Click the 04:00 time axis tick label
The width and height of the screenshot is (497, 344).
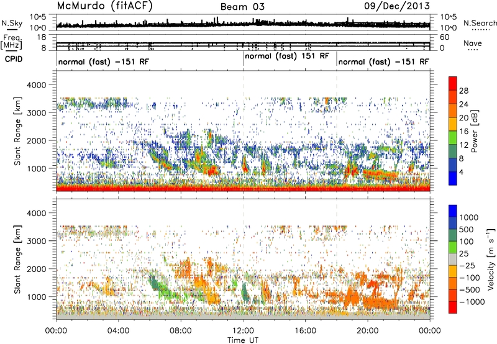(118, 331)
